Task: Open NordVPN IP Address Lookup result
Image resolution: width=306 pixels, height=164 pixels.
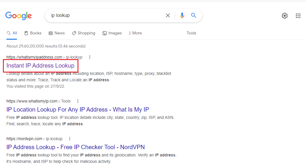Action: (x=75, y=147)
